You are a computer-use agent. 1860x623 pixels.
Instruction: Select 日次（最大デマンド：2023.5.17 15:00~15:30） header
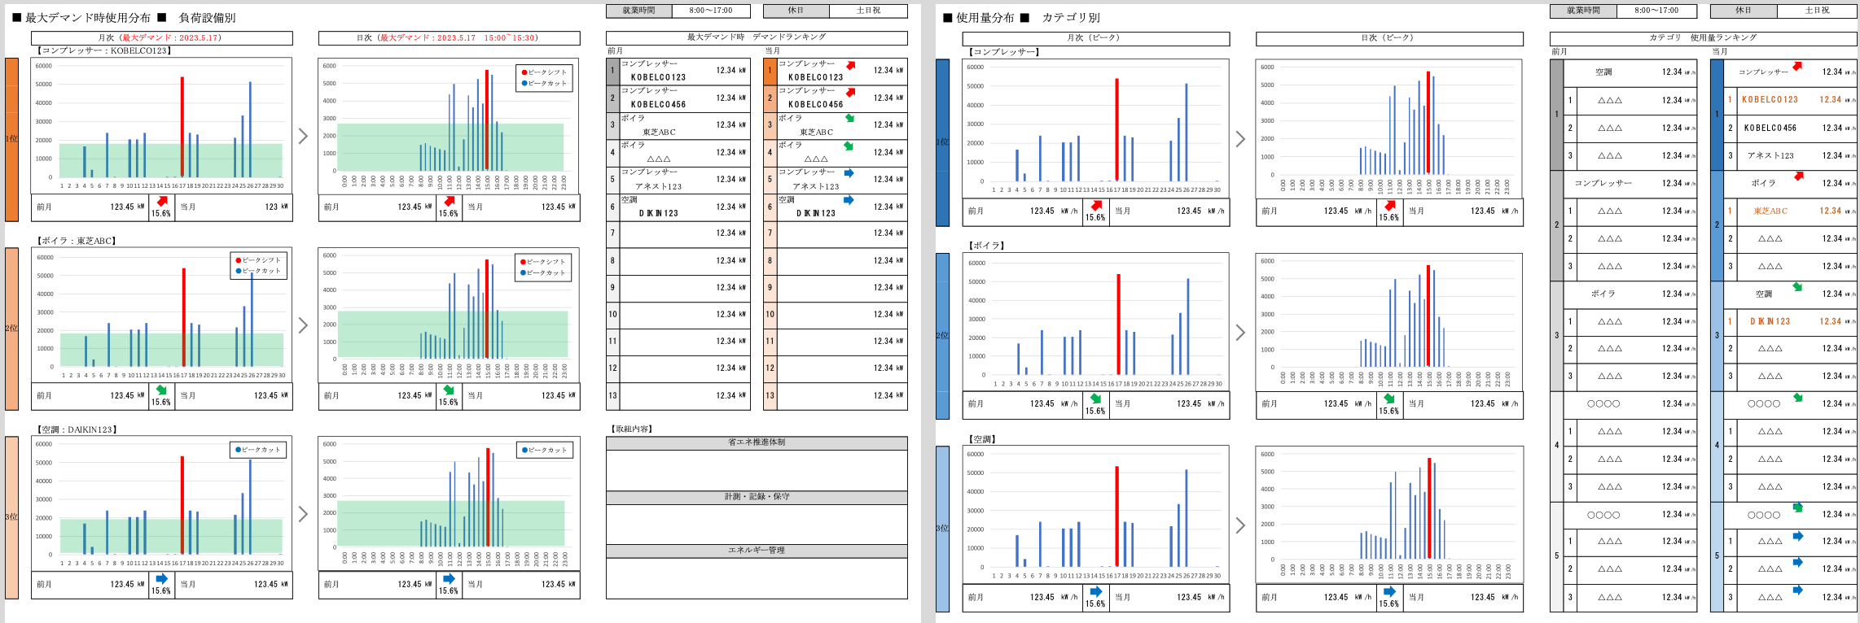pyautogui.click(x=449, y=38)
